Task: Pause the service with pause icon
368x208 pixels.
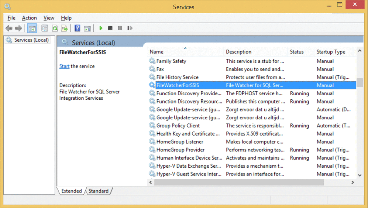Action: [120, 28]
